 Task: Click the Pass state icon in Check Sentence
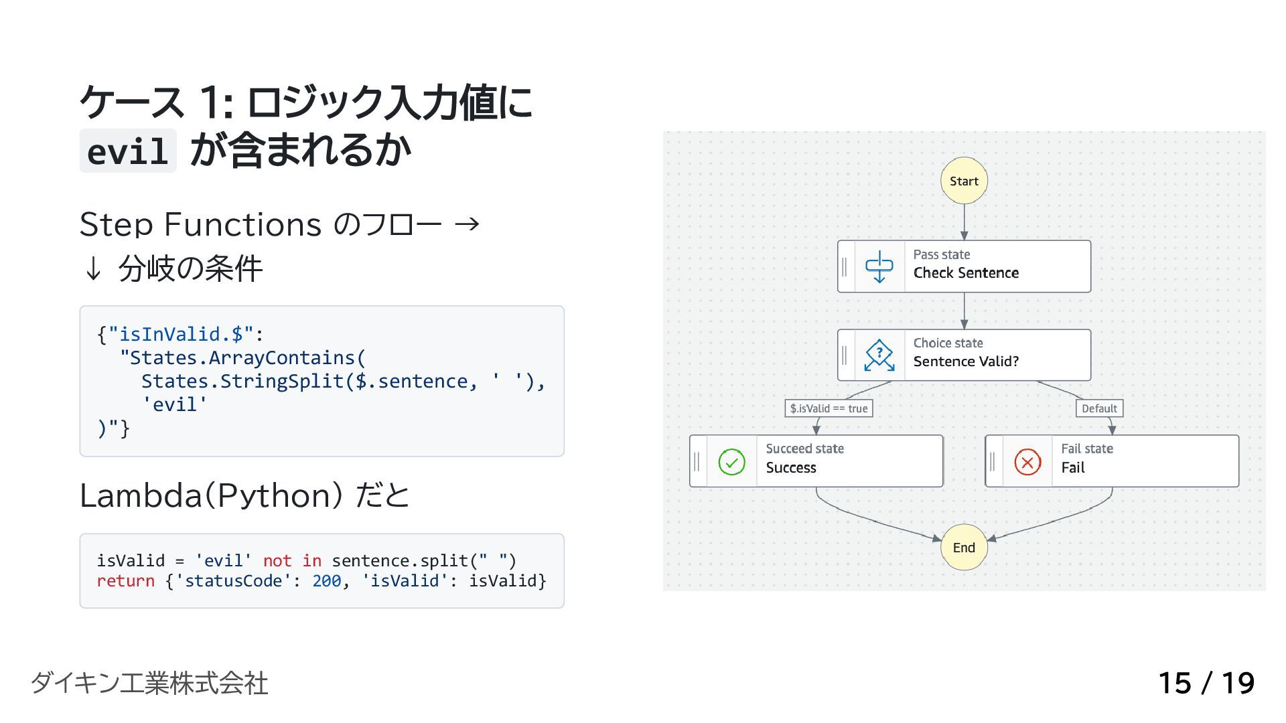pyautogui.click(x=879, y=266)
